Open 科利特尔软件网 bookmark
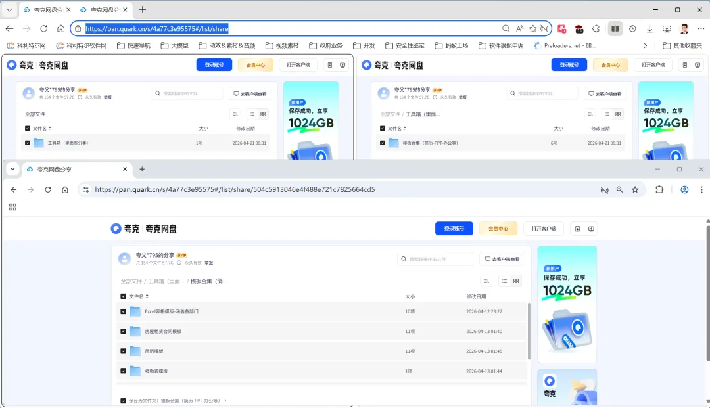This screenshot has width=710, height=408. point(82,46)
